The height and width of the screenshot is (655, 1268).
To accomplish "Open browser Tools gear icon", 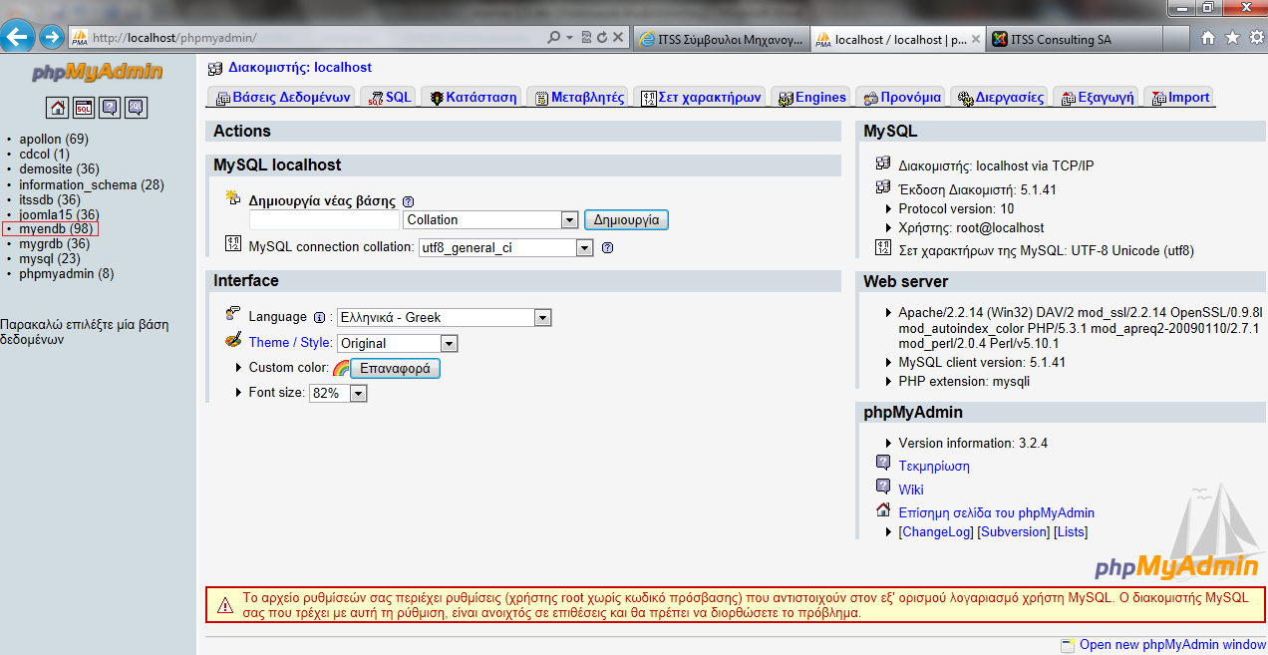I will [x=1255, y=38].
